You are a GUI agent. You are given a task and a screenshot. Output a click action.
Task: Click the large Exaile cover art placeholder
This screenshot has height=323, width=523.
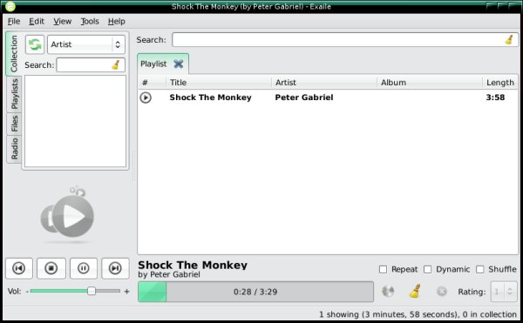(x=68, y=215)
